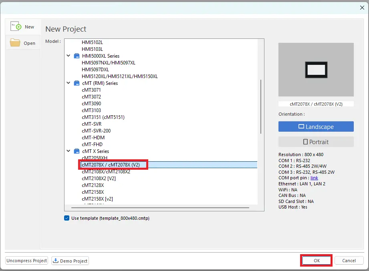Select Portrait orientation
Viewport: 369px width, 271px height.
[x=316, y=142]
